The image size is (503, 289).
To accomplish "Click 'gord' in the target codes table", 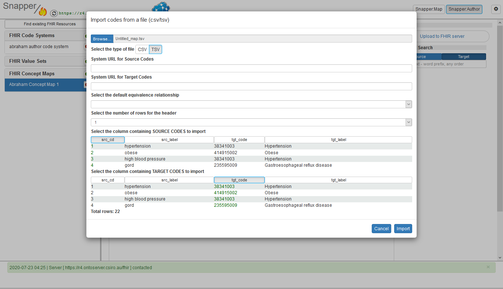I will click(129, 205).
